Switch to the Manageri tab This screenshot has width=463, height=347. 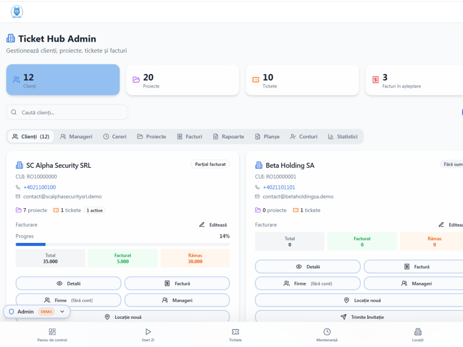pyautogui.click(x=76, y=136)
